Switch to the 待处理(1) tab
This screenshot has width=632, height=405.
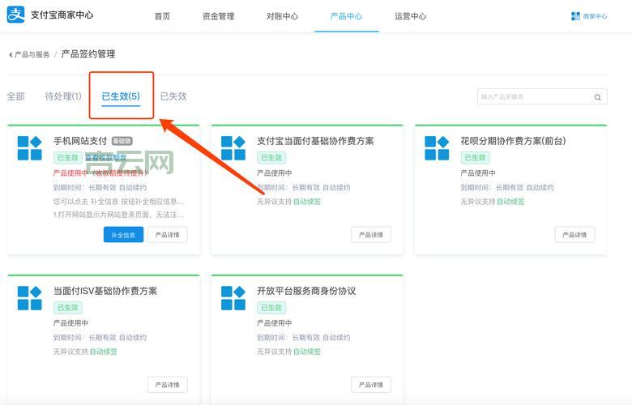tap(63, 96)
